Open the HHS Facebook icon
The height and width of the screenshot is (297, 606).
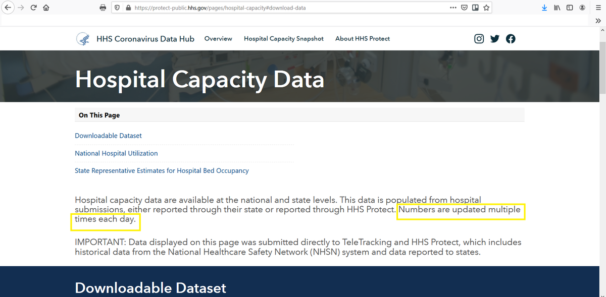tap(511, 38)
